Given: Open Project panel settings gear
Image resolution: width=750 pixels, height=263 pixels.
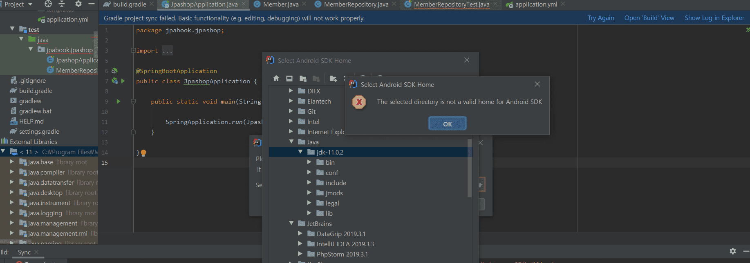Looking at the screenshot, I should [78, 4].
